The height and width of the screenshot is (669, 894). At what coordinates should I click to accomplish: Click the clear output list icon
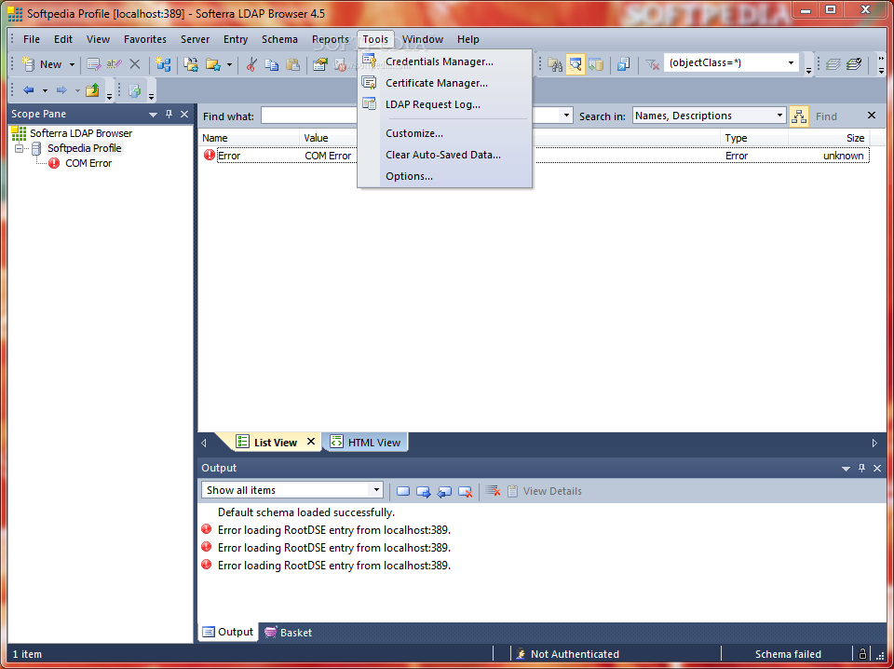[494, 491]
